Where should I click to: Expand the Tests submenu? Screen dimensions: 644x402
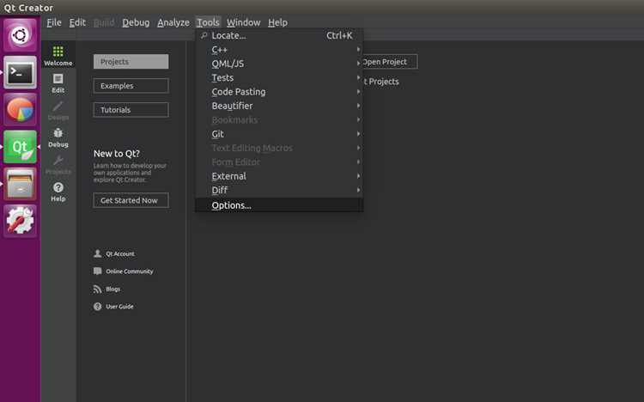coord(279,77)
